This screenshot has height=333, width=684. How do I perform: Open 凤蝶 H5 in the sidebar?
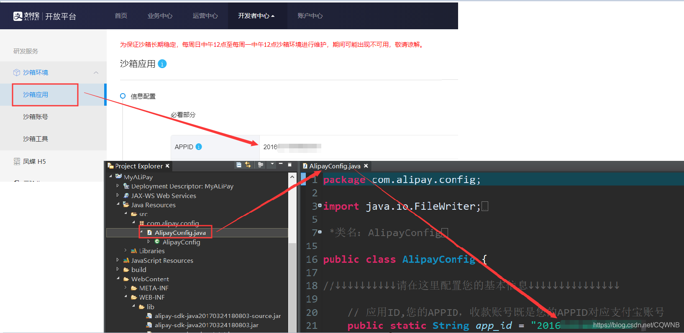coord(34,162)
